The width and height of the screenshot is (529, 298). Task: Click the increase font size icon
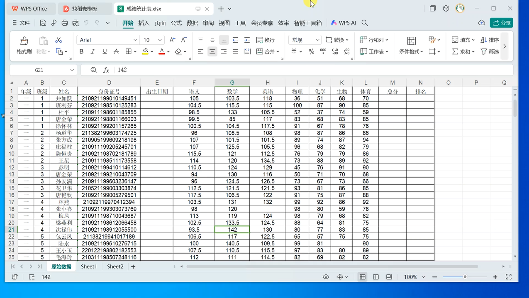[172, 40]
